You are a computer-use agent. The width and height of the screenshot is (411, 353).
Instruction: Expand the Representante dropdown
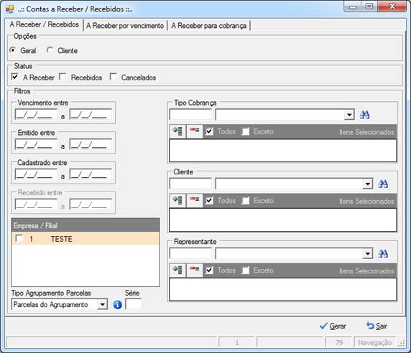(x=367, y=253)
